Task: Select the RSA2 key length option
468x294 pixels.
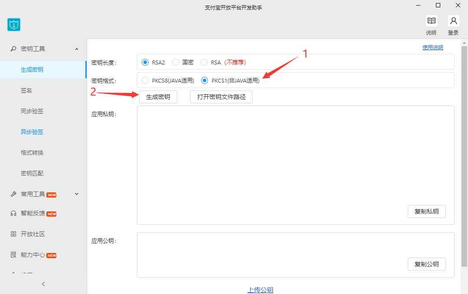Action: [145, 62]
